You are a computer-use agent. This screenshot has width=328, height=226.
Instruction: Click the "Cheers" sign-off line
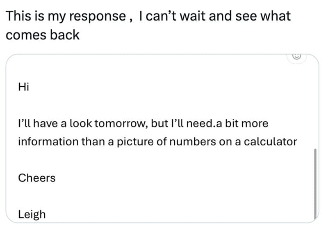pos(37,178)
